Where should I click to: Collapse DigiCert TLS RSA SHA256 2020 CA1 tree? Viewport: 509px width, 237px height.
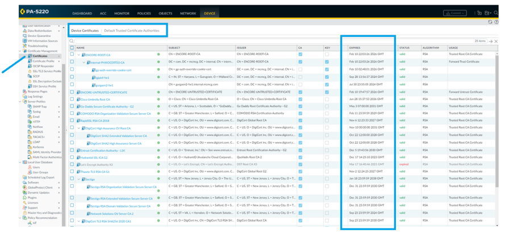78,222
